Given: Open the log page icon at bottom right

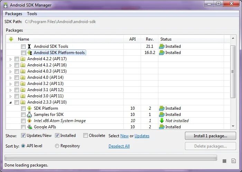Looking at the screenshot, I should [x=234, y=161].
